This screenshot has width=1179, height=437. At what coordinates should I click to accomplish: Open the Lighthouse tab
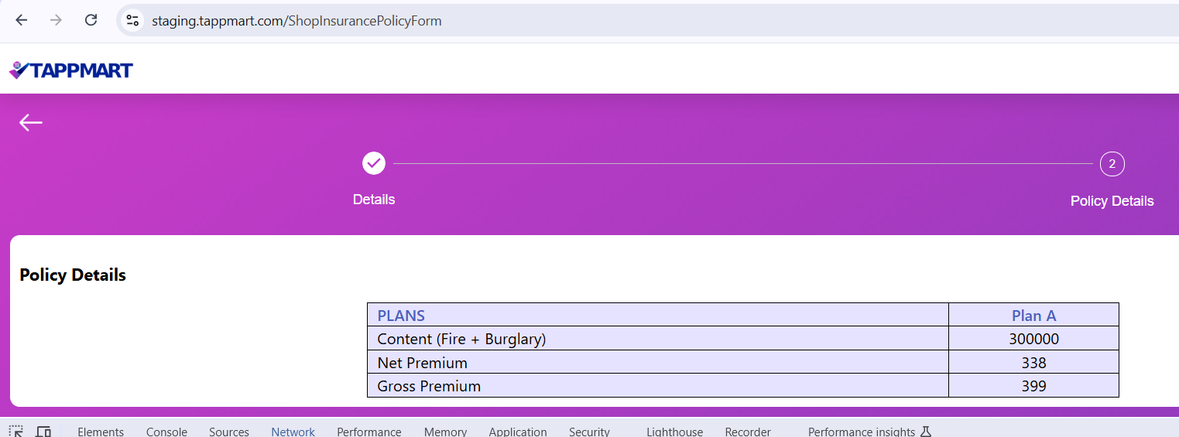674,432
